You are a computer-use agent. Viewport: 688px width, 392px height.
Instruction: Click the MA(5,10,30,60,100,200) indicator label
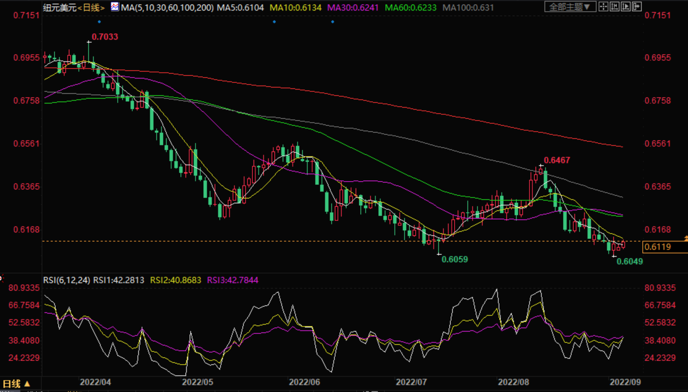167,8
